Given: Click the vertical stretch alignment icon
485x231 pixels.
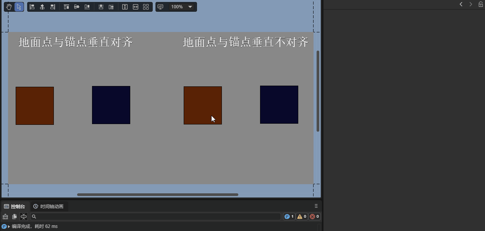Looking at the screenshot, I should (124, 6).
